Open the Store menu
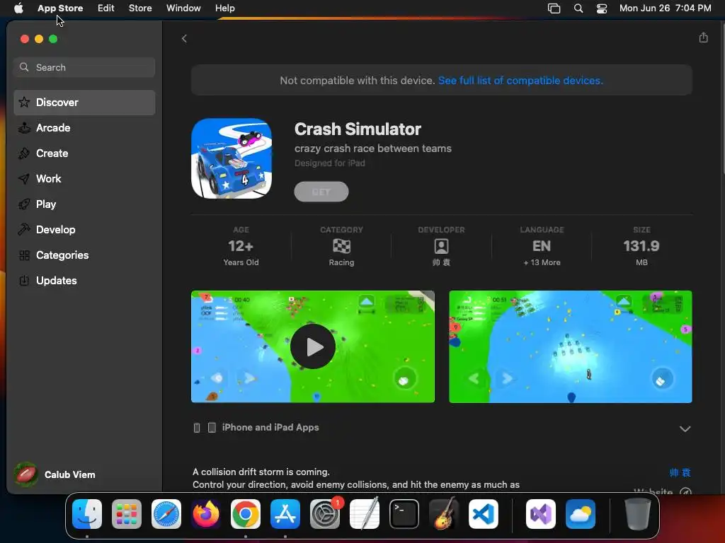 [x=140, y=8]
